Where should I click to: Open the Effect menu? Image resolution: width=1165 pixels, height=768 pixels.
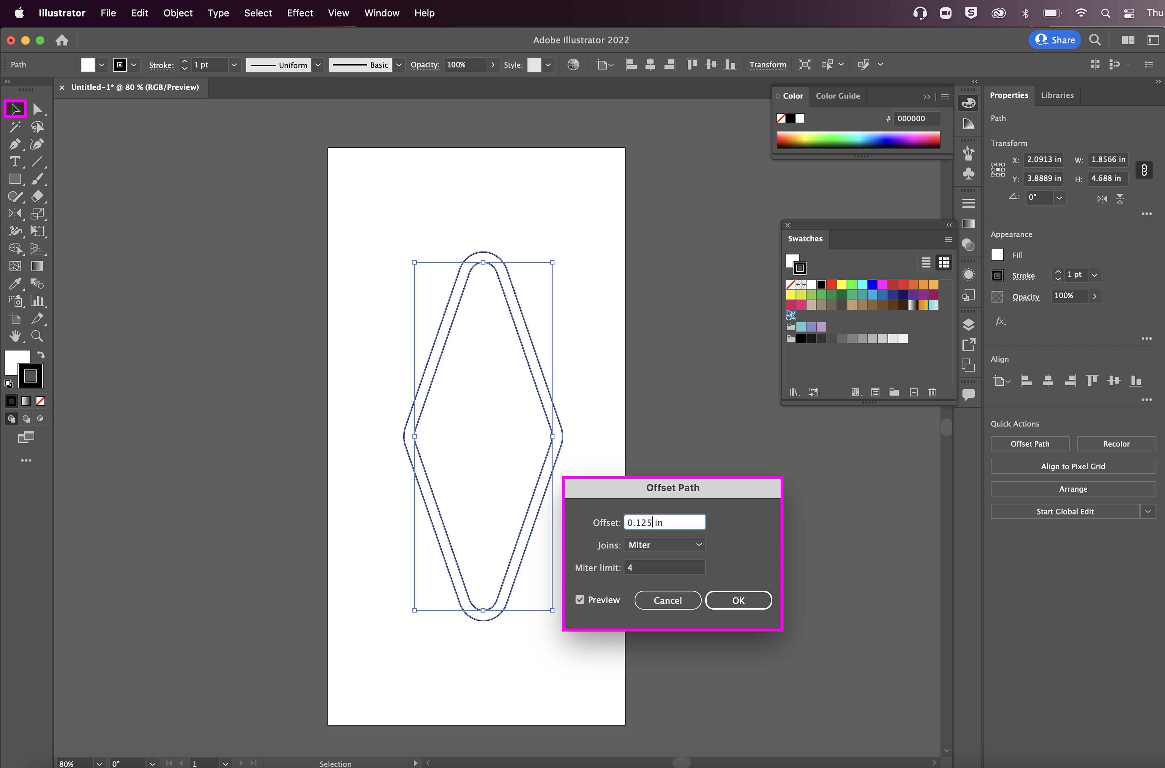click(x=299, y=13)
